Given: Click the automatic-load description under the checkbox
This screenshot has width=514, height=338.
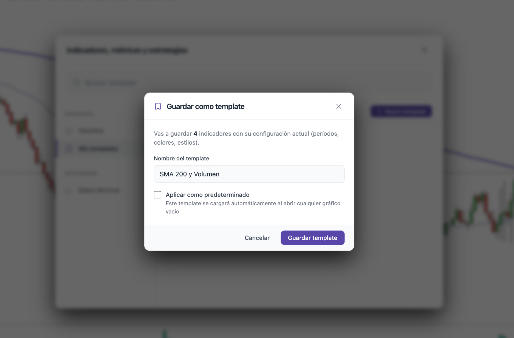Looking at the screenshot, I should click(x=253, y=208).
